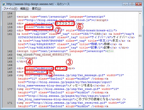Screen dimensions: 144x110
Task: Click the text タグクラウド on line 158
Action: (x=65, y=23)
